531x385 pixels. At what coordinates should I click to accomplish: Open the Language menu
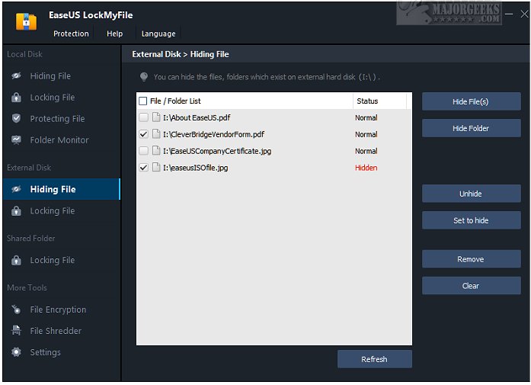[158, 34]
